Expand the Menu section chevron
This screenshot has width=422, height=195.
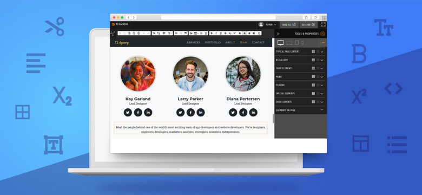coord(322,77)
